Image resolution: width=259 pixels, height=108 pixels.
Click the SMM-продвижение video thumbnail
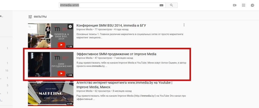(x=51, y=64)
